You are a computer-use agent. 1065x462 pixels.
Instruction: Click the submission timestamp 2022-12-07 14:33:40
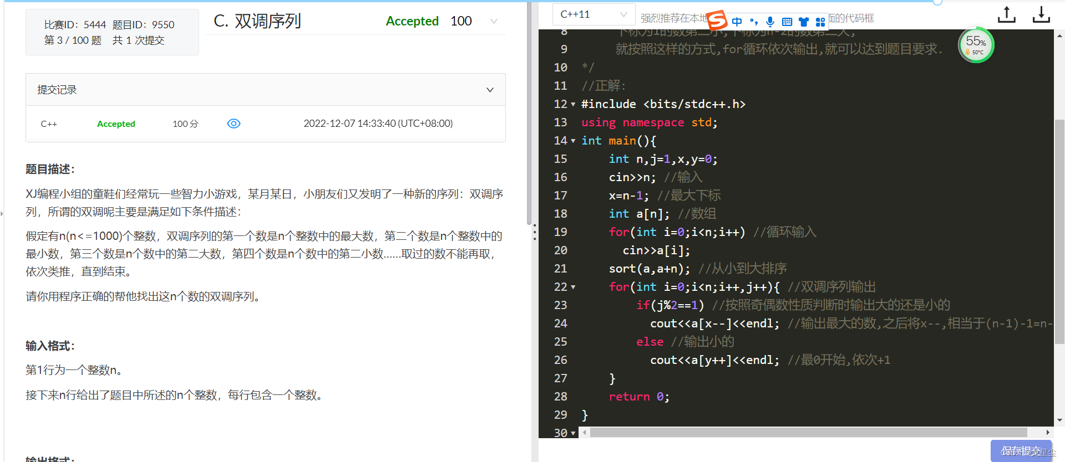click(378, 124)
